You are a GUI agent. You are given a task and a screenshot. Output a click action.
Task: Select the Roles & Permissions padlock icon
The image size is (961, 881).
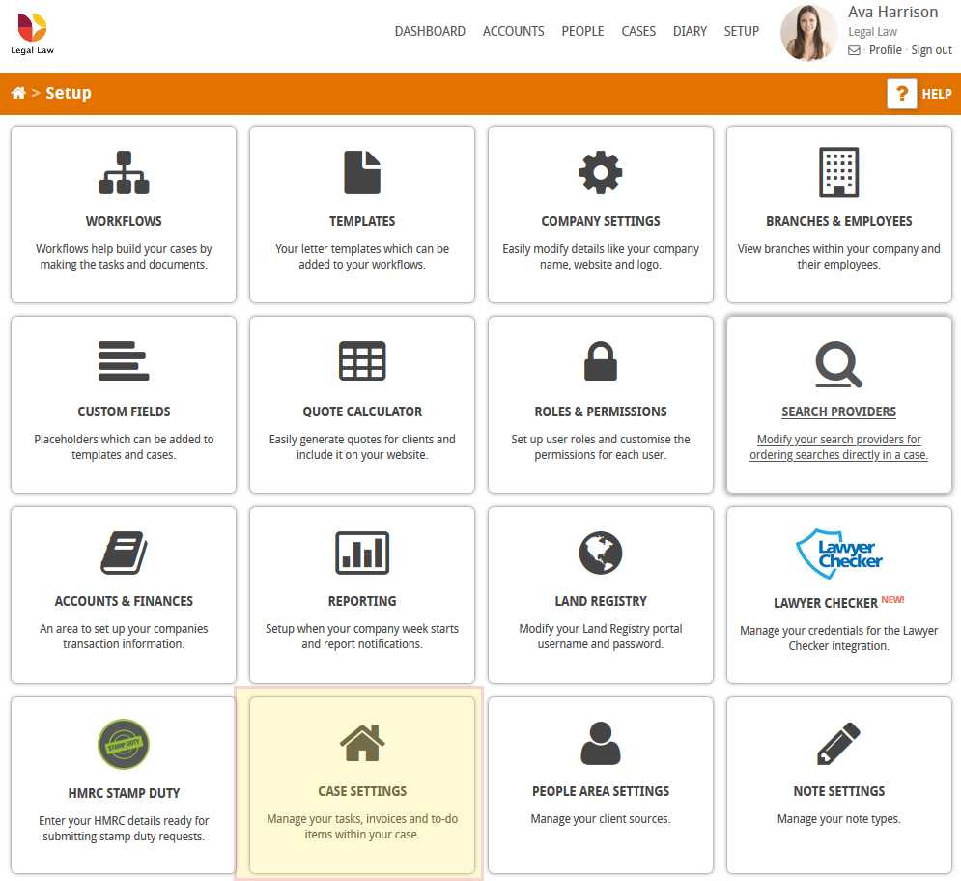tap(600, 361)
